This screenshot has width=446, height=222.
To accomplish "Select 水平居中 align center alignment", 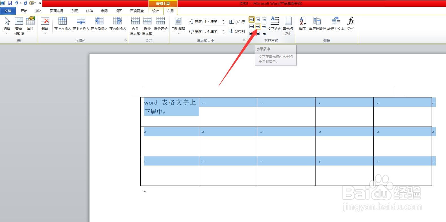I will [x=258, y=27].
